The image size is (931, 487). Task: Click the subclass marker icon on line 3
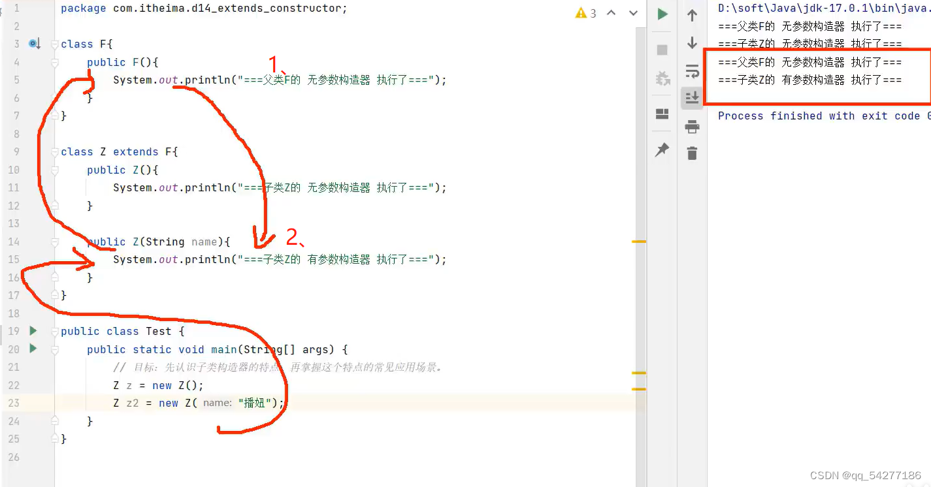point(35,44)
